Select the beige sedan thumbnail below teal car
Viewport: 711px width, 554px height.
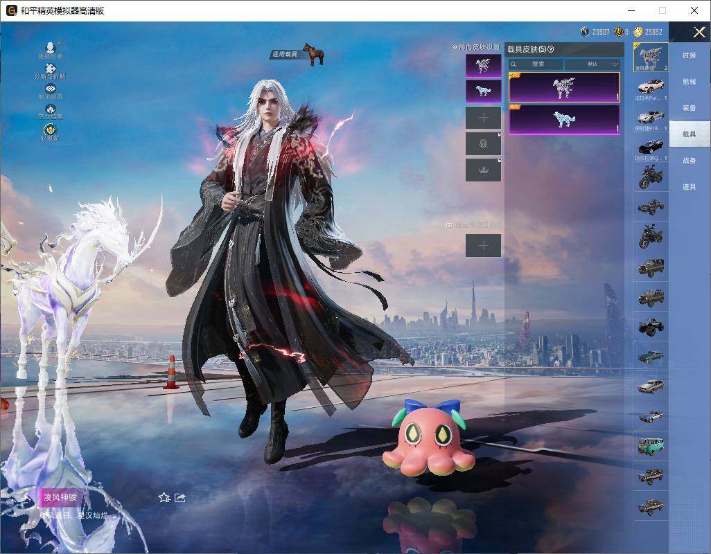coord(651,386)
